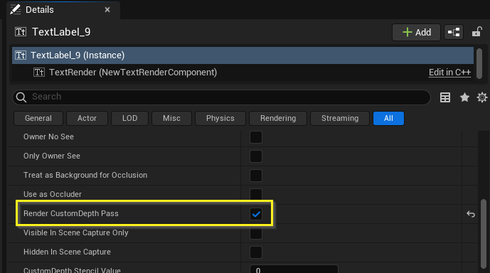Open the Edit in C++ link
The image size is (490, 273).
(449, 73)
